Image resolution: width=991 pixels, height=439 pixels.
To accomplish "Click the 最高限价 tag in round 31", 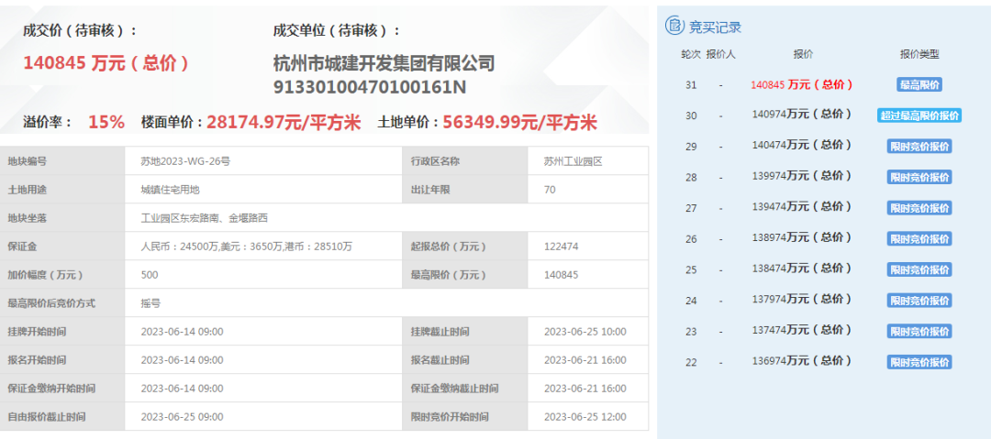I will (x=919, y=84).
